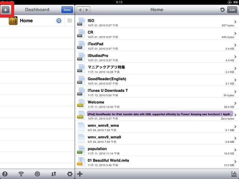Viewport: 239px width, 179px height.
Task: Click the Home row reorder handle
Action: point(70,21)
